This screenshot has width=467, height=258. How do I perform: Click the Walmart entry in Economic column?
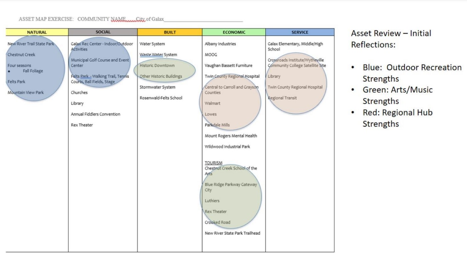212,103
